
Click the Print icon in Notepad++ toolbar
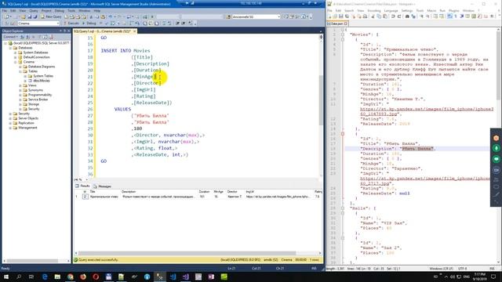click(365, 16)
